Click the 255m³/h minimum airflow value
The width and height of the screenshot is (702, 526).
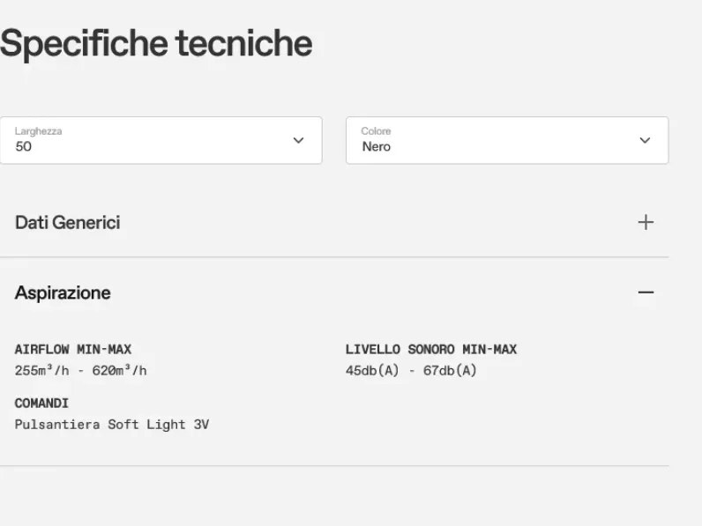pyautogui.click(x=42, y=370)
